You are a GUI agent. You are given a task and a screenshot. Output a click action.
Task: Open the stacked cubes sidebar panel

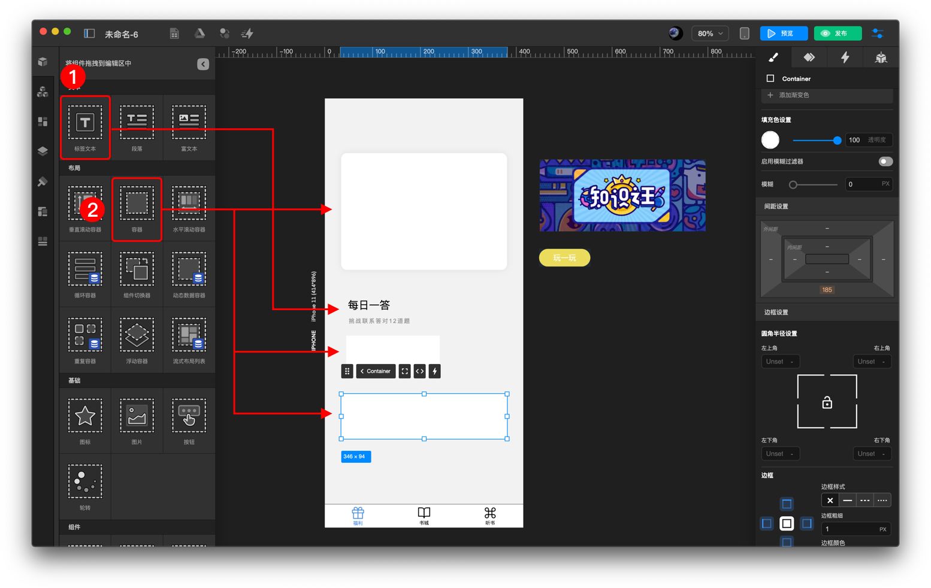(43, 92)
